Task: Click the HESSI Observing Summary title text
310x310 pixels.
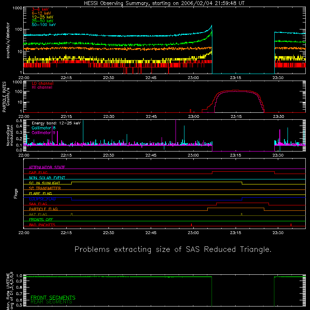Action: (164, 3)
